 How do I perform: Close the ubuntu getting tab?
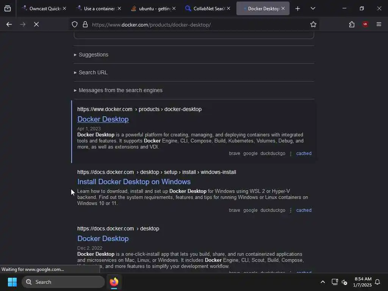click(x=174, y=8)
